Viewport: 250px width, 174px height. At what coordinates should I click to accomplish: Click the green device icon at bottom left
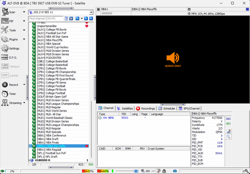[x=2, y=171]
